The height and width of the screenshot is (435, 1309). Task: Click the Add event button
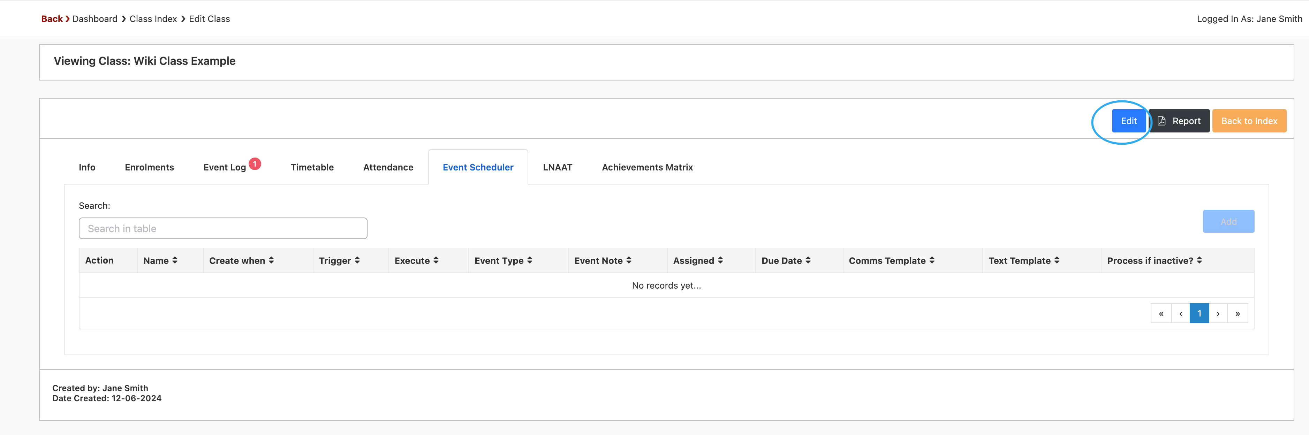1228,222
